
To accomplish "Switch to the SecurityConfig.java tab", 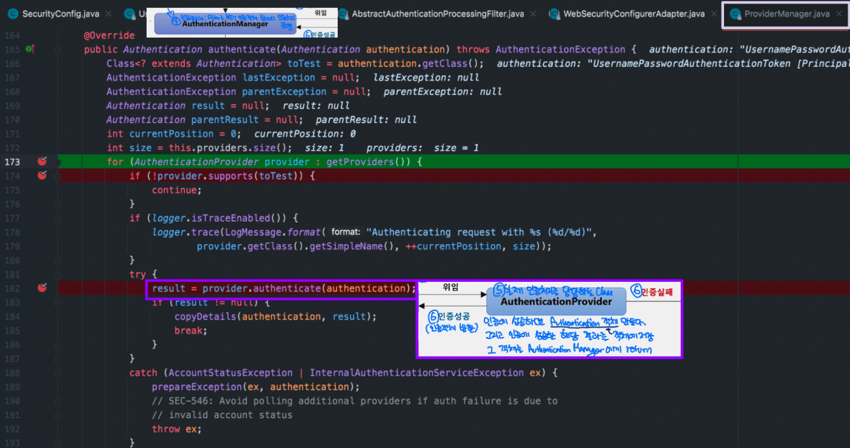I will (x=61, y=13).
